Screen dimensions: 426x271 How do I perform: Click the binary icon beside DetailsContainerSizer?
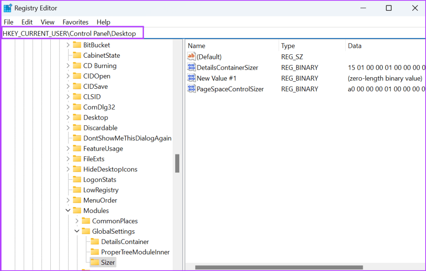(191, 67)
